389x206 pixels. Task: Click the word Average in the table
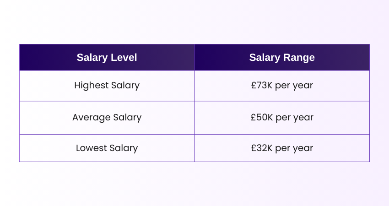(x=92, y=118)
